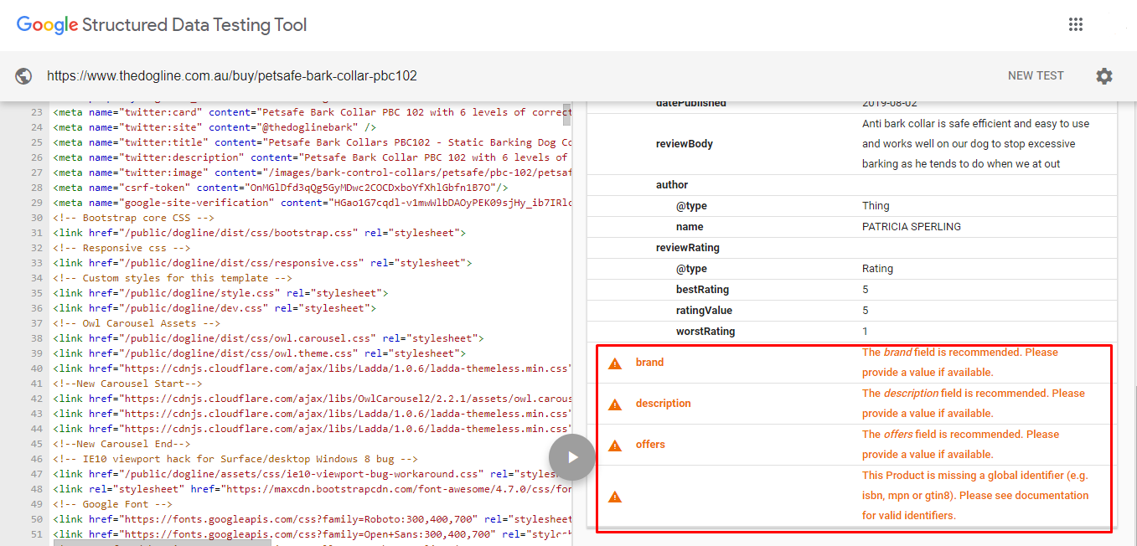Click line number 46 in gutter

pyautogui.click(x=35, y=459)
